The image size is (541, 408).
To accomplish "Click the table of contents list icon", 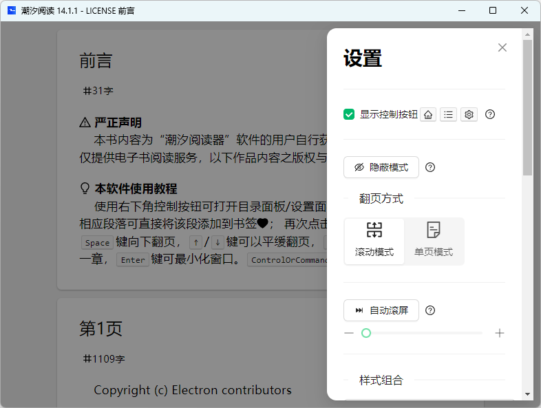I will [x=448, y=114].
